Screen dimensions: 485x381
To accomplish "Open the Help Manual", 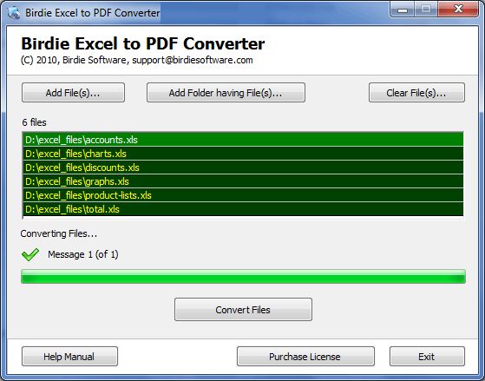I will (69, 356).
